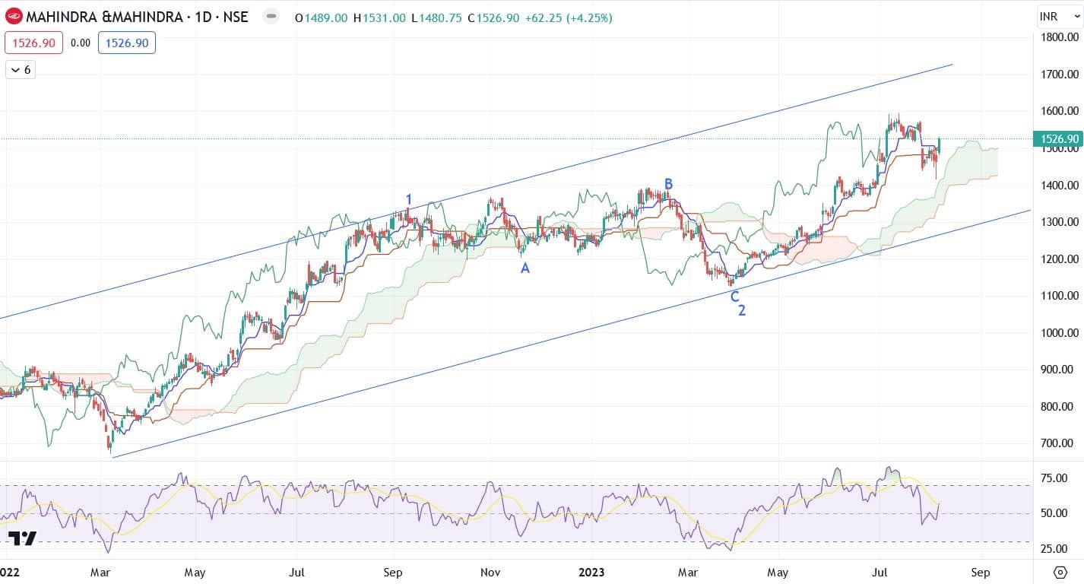Screen dimensions: 1084x584
Task: Select the wave label 1 on chart
Action: pyautogui.click(x=408, y=200)
